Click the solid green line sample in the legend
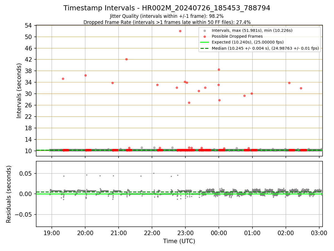The height and width of the screenshot is (251, 334). point(205,42)
